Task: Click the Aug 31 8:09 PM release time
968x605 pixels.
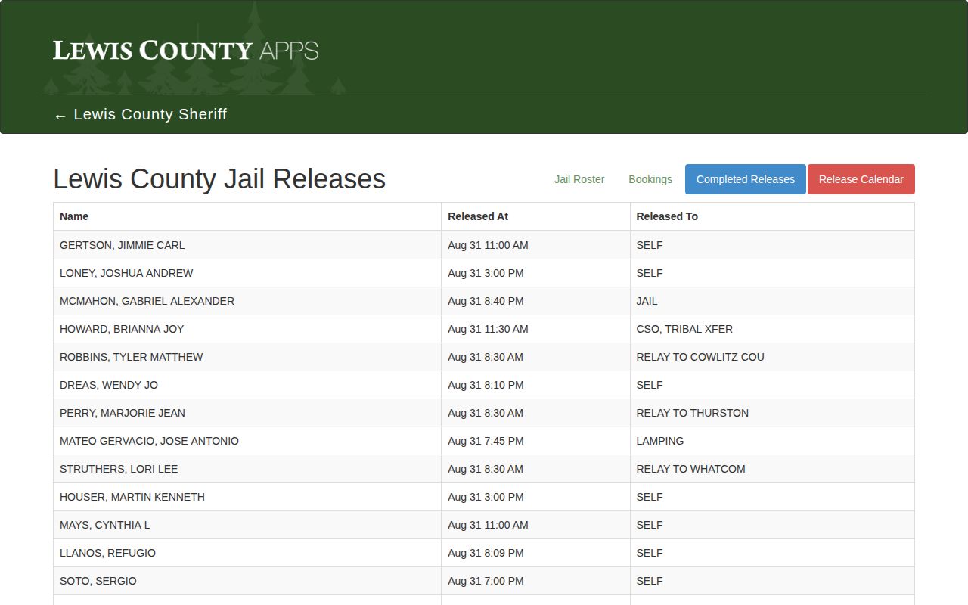Action: pos(486,553)
